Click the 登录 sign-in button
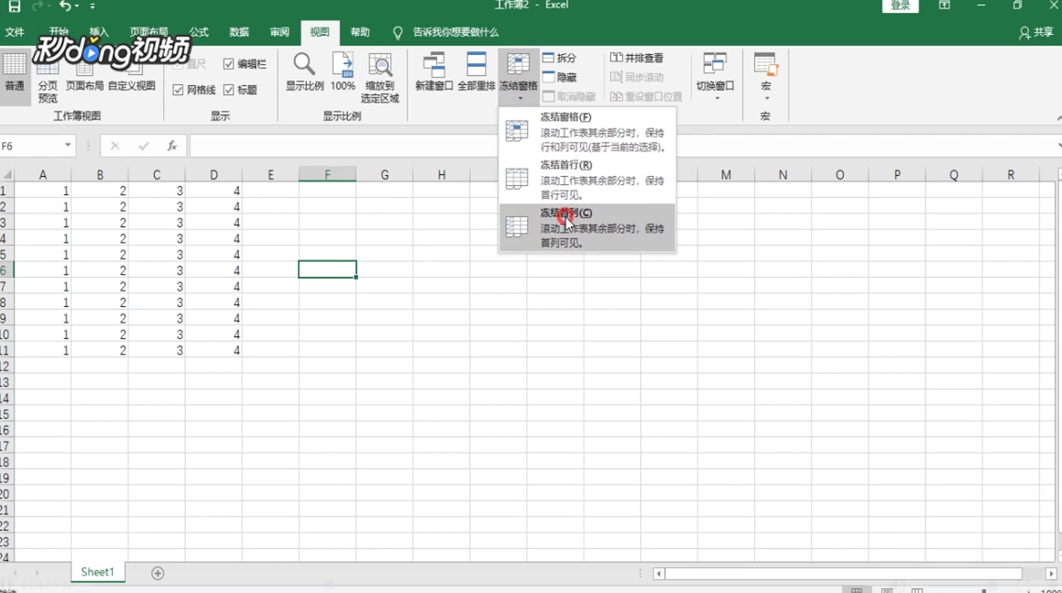This screenshot has height=593, width=1062. [899, 6]
